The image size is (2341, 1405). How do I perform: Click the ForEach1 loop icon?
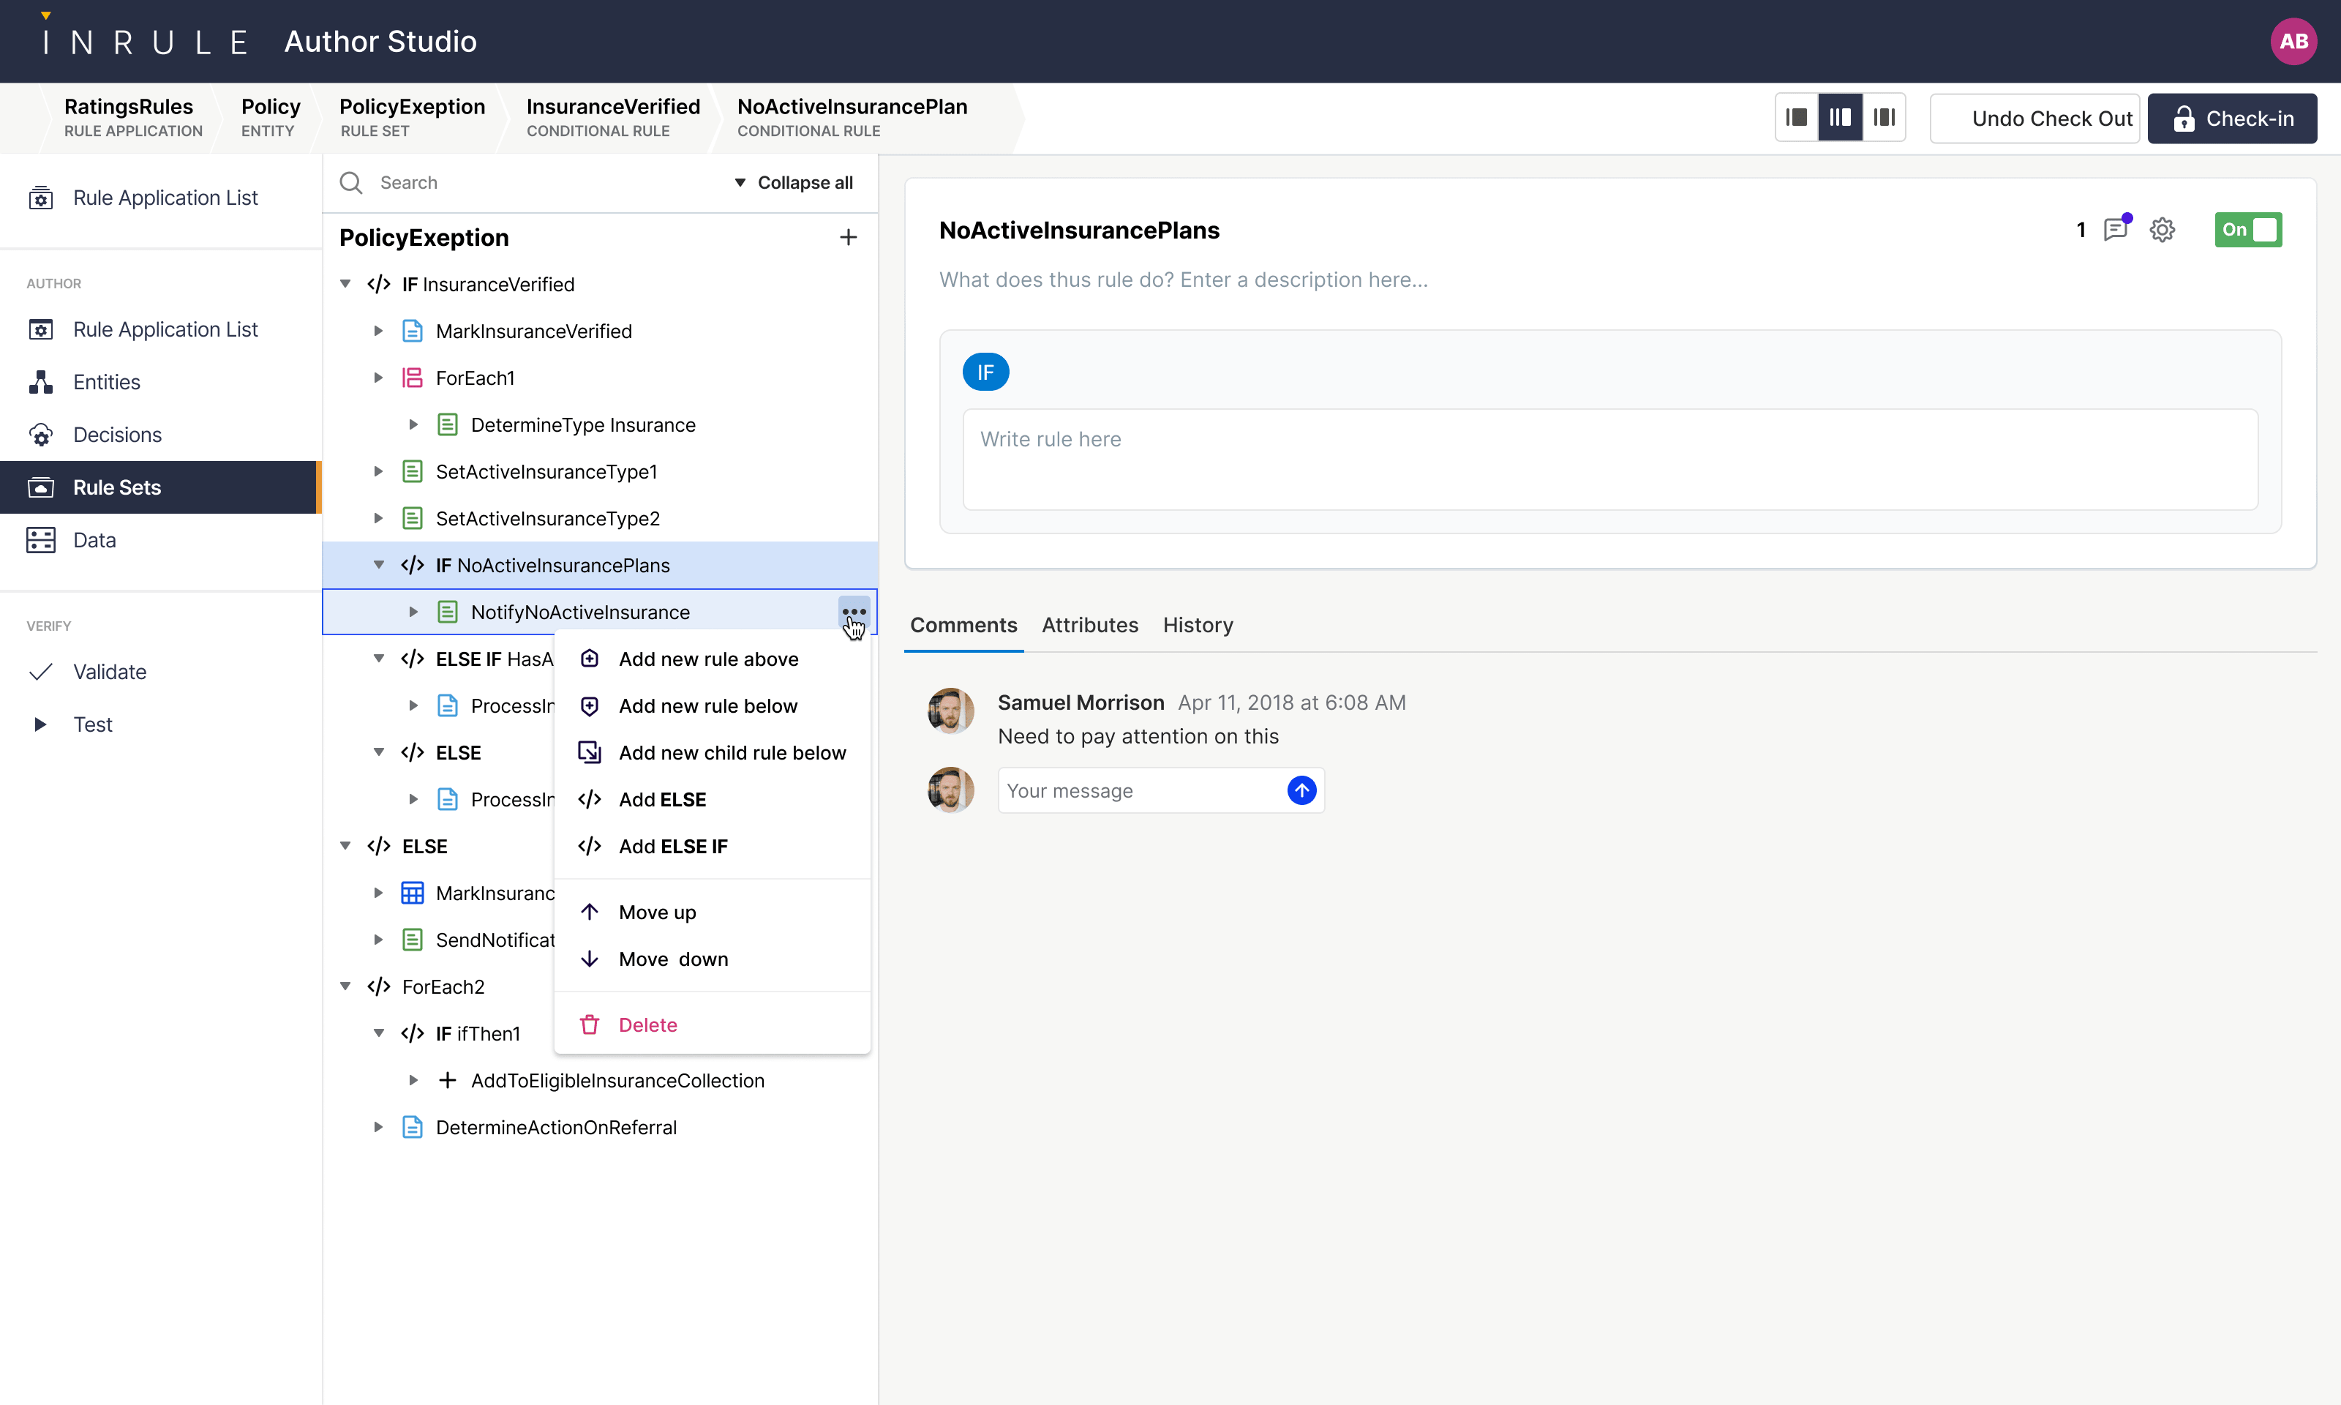pos(413,378)
